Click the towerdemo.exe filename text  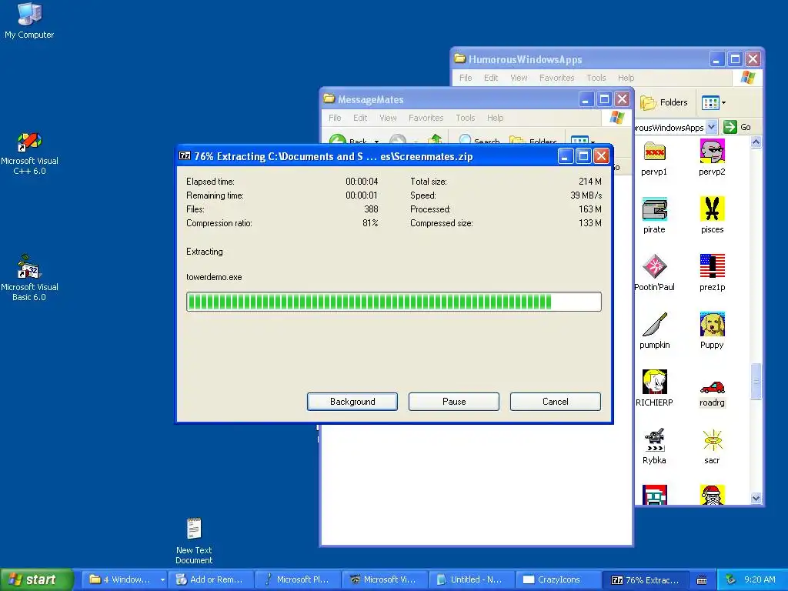coord(214,277)
